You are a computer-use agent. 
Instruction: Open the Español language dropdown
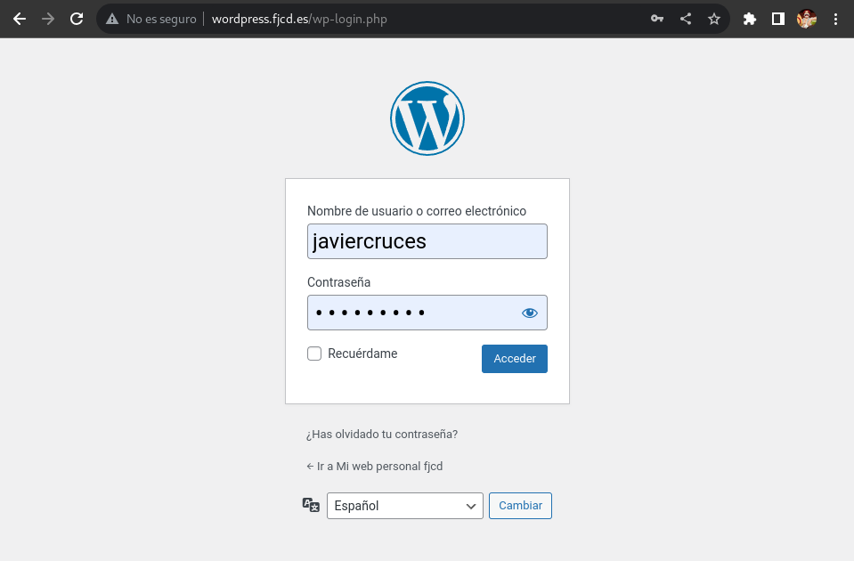(x=404, y=506)
